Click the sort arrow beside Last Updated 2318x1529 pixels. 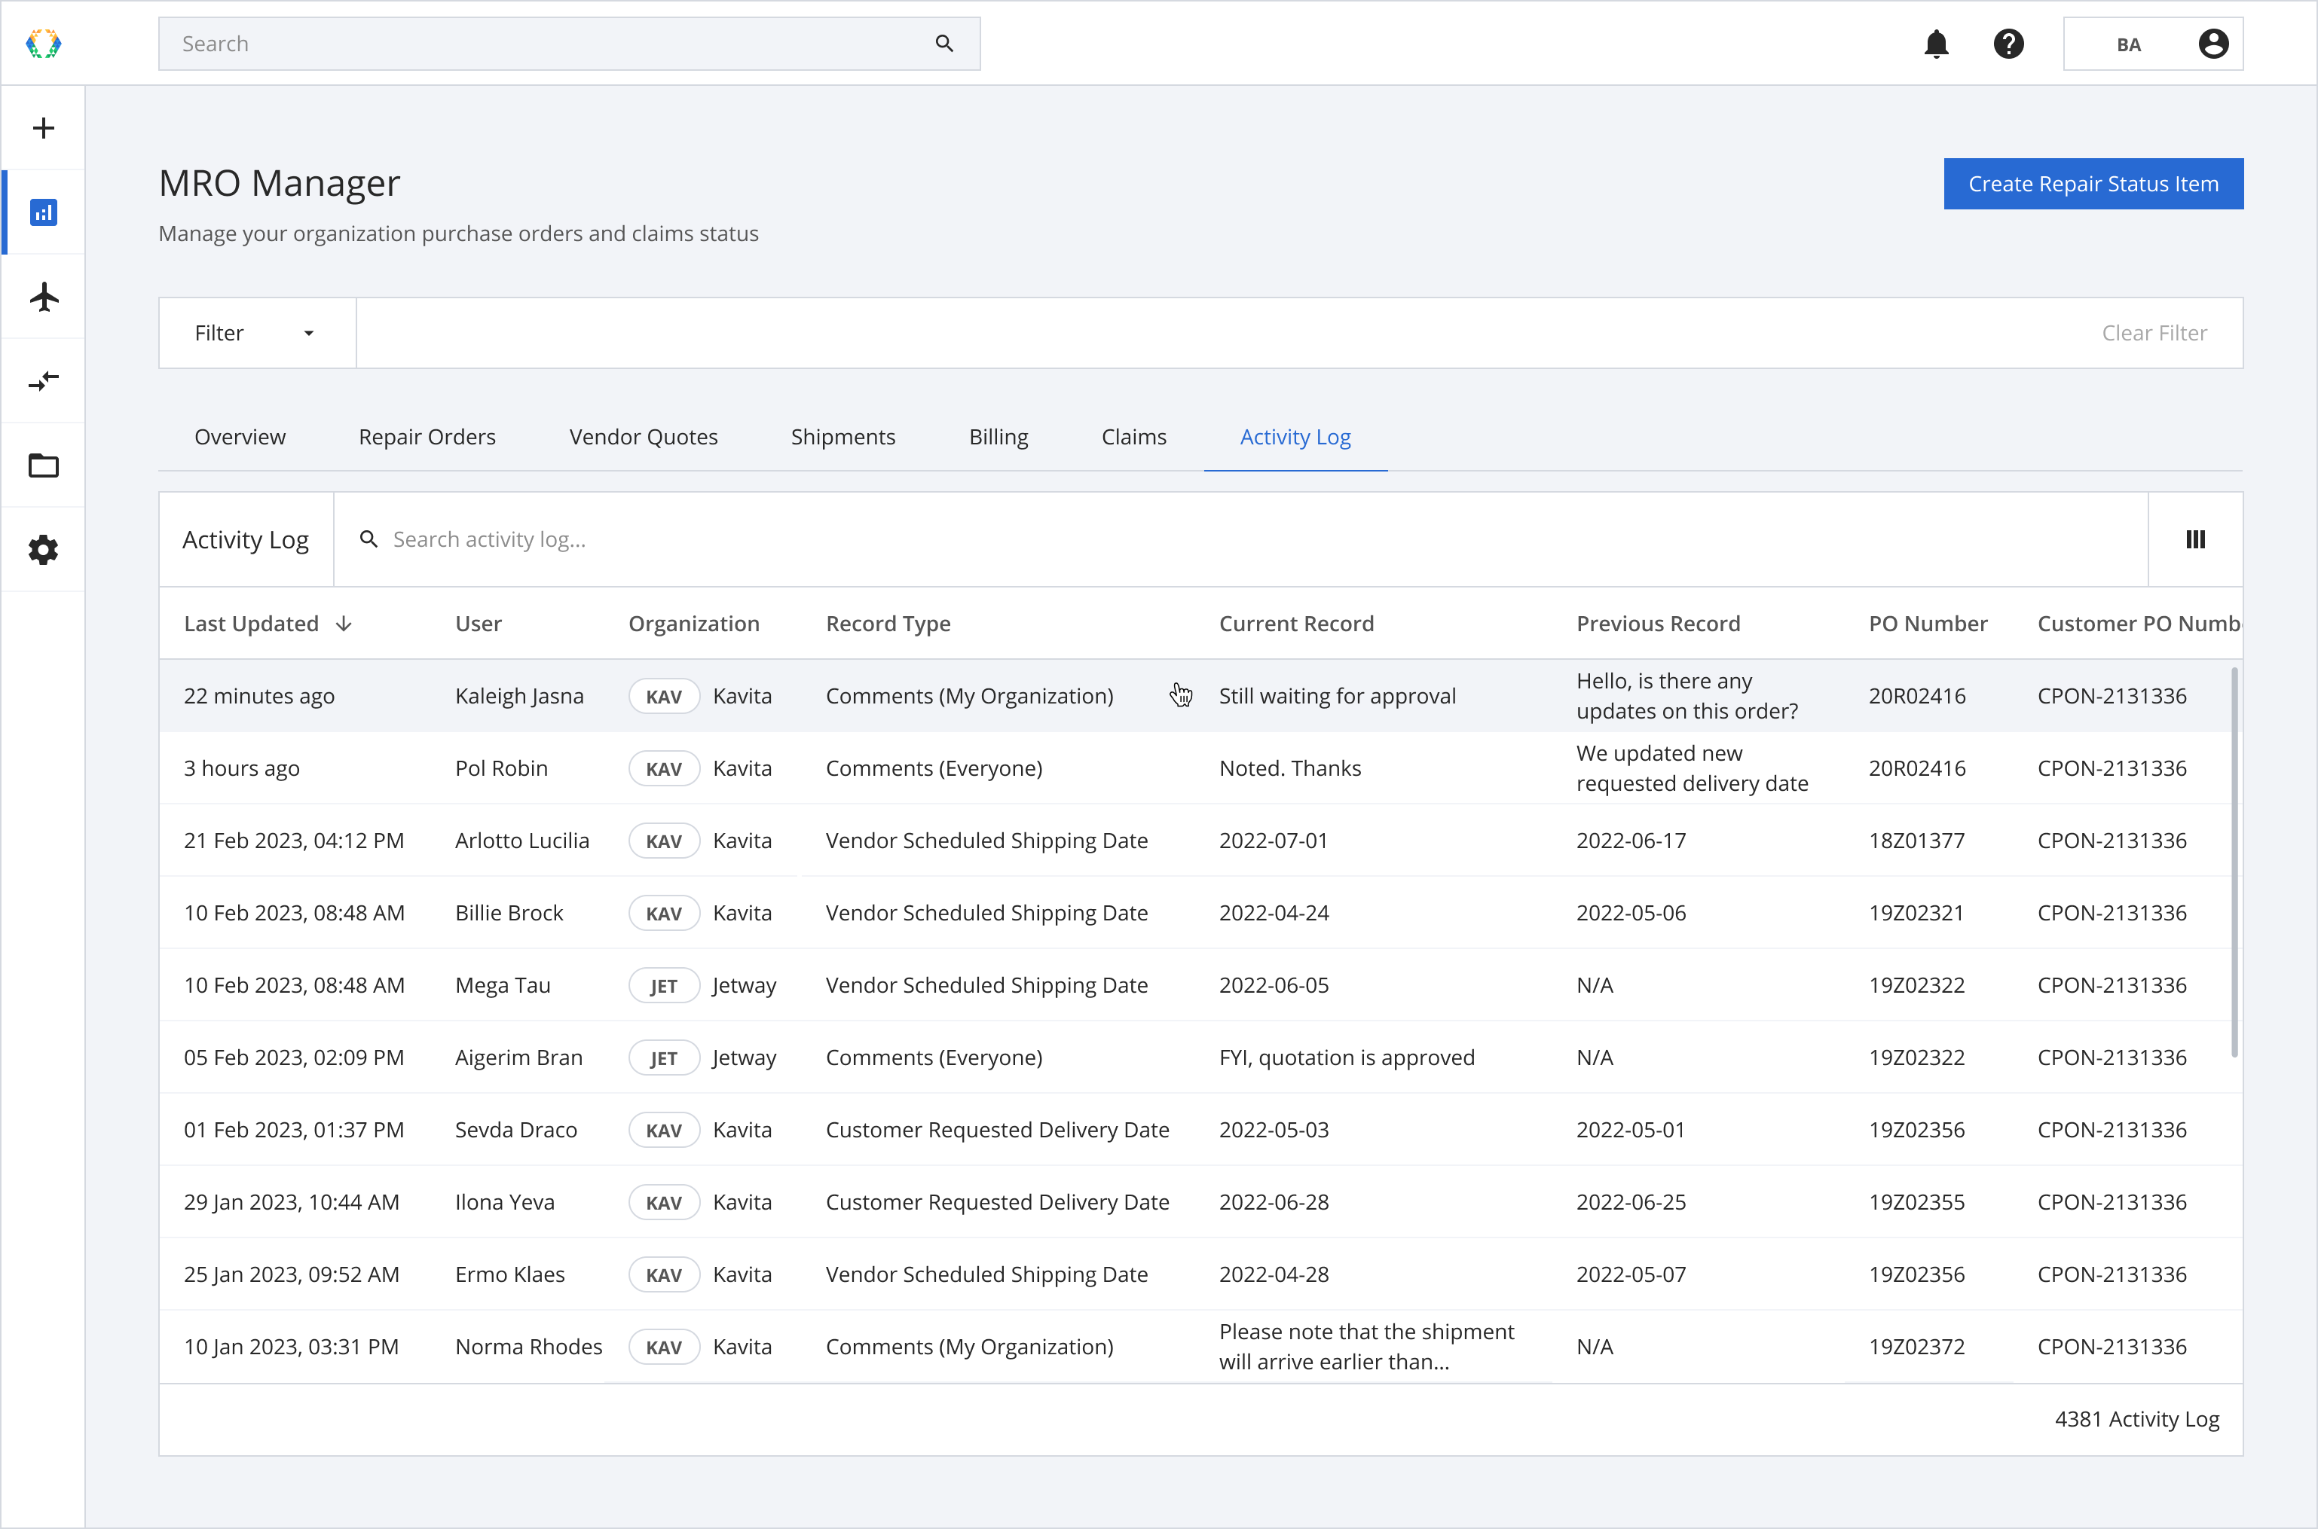pyautogui.click(x=344, y=624)
